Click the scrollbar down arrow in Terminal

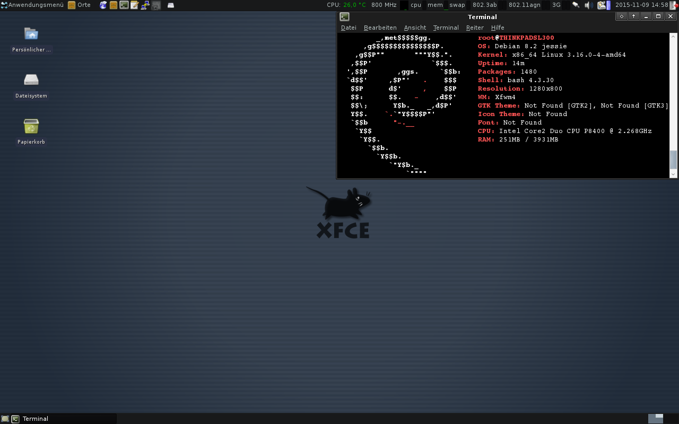click(673, 174)
